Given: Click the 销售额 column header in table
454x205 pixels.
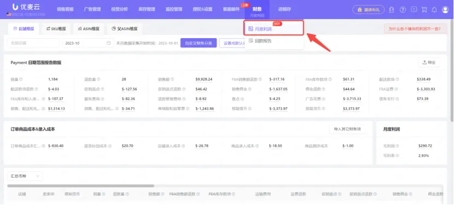Looking at the screenshot, I should 154,194.
